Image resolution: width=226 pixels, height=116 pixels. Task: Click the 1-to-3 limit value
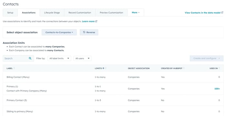click(x=98, y=100)
